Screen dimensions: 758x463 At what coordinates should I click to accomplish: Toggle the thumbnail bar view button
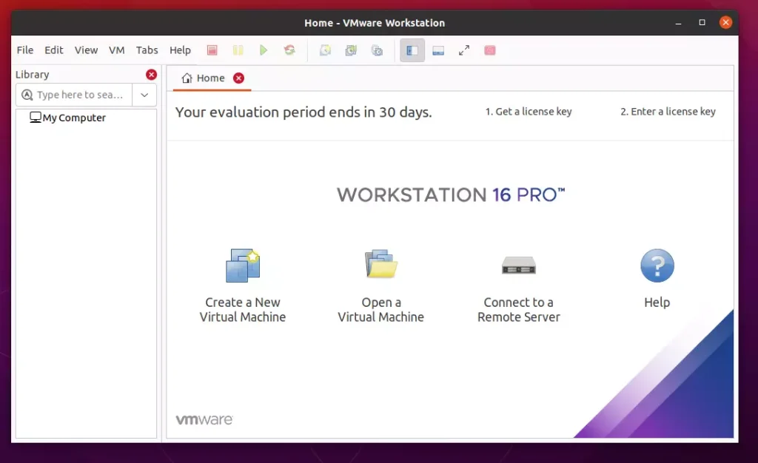(438, 50)
